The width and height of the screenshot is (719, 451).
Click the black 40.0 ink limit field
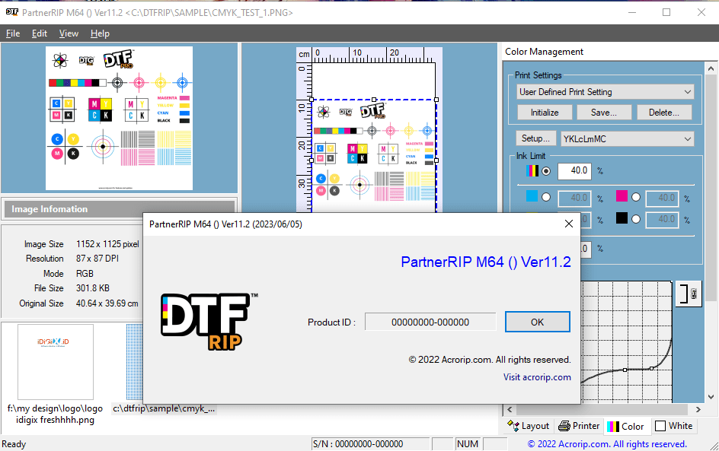(663, 219)
